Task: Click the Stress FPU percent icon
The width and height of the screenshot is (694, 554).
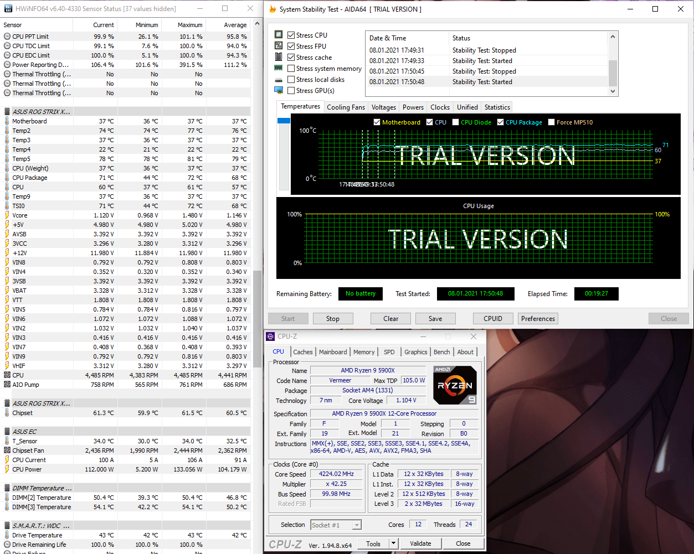Action: [x=279, y=46]
